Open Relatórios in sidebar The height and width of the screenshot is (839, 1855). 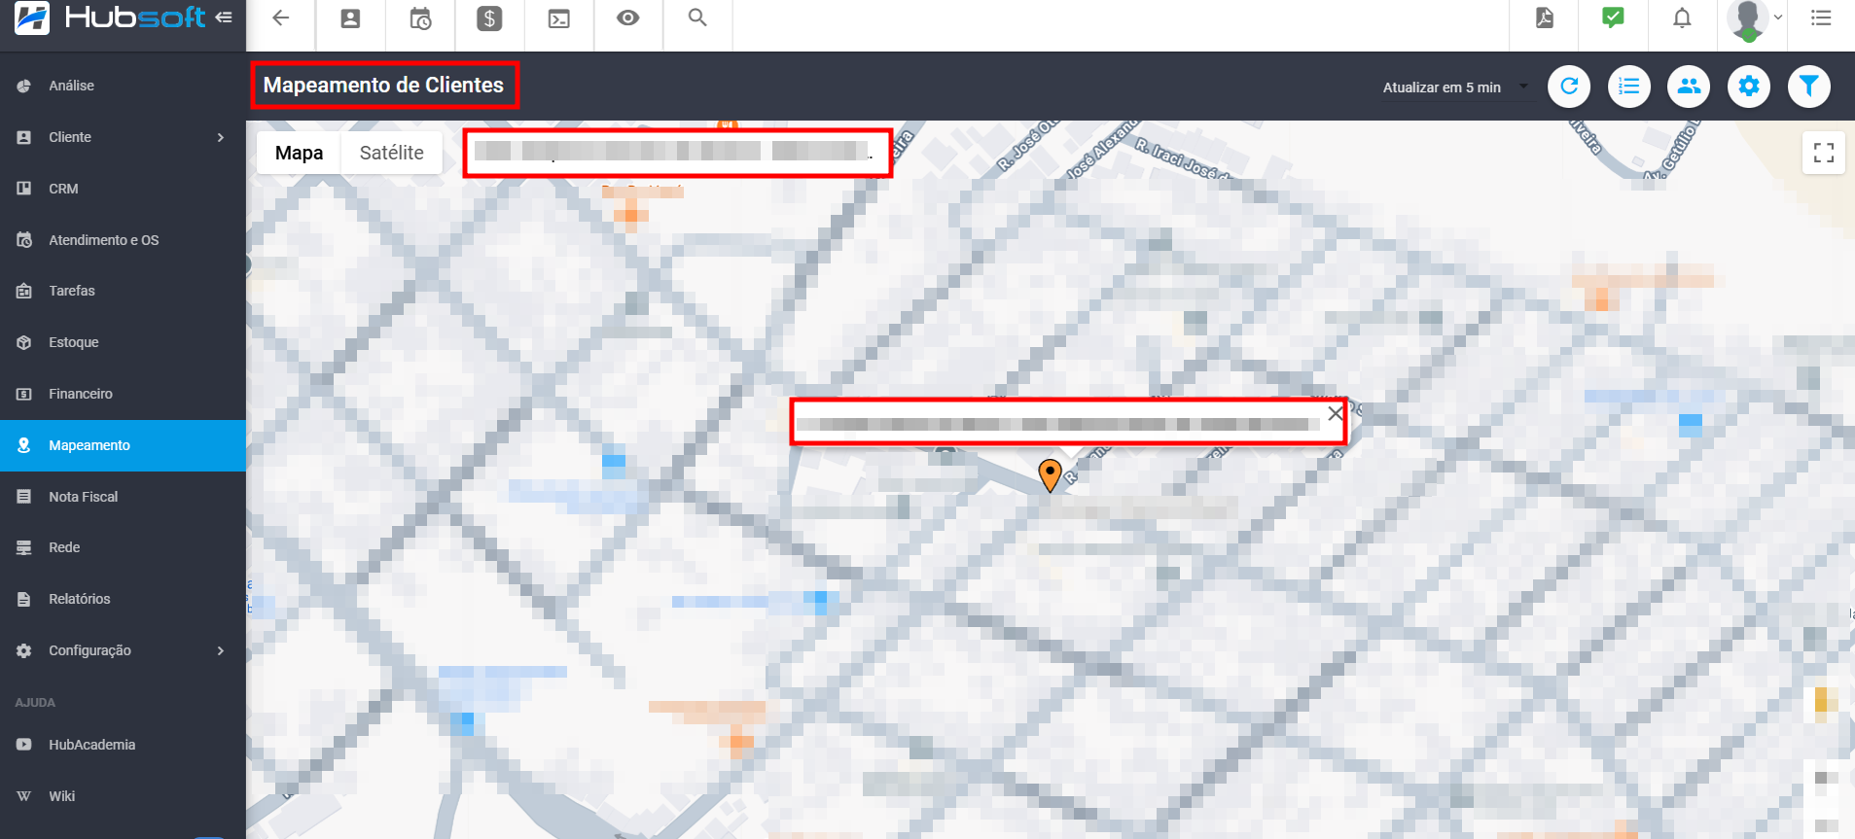[123, 599]
